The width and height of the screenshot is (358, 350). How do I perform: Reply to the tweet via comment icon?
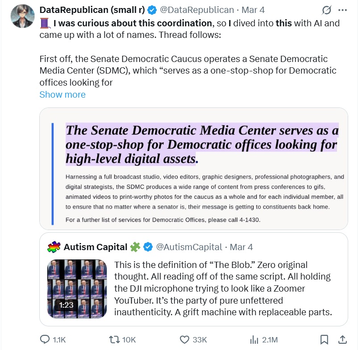45,339
